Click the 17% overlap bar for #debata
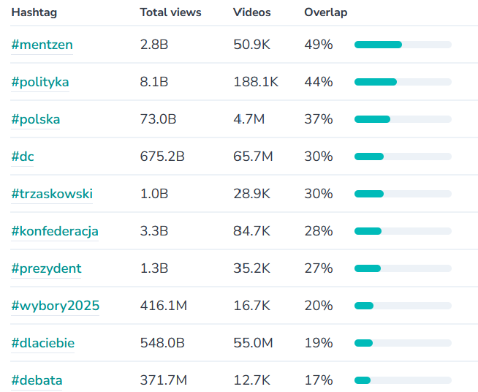The width and height of the screenshot is (478, 392). click(403, 380)
